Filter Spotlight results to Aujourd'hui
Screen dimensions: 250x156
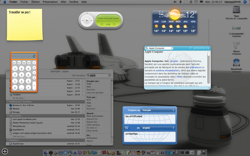(92, 119)
